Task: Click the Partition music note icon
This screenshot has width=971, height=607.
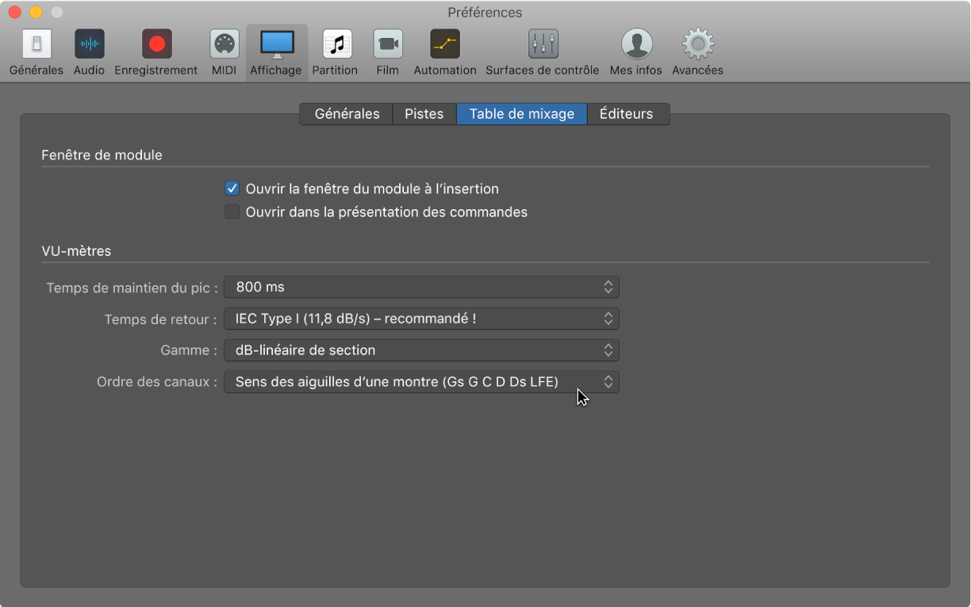Action: [336, 44]
